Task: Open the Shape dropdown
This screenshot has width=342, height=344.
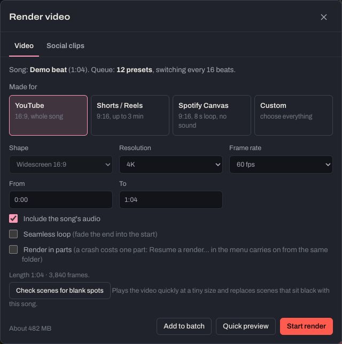Action: pos(61,165)
